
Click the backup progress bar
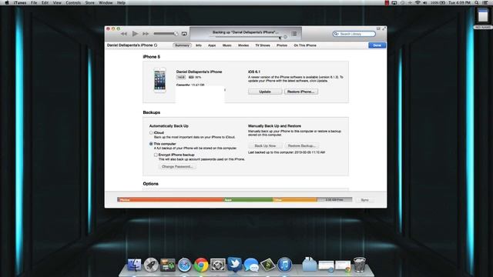[245, 37]
